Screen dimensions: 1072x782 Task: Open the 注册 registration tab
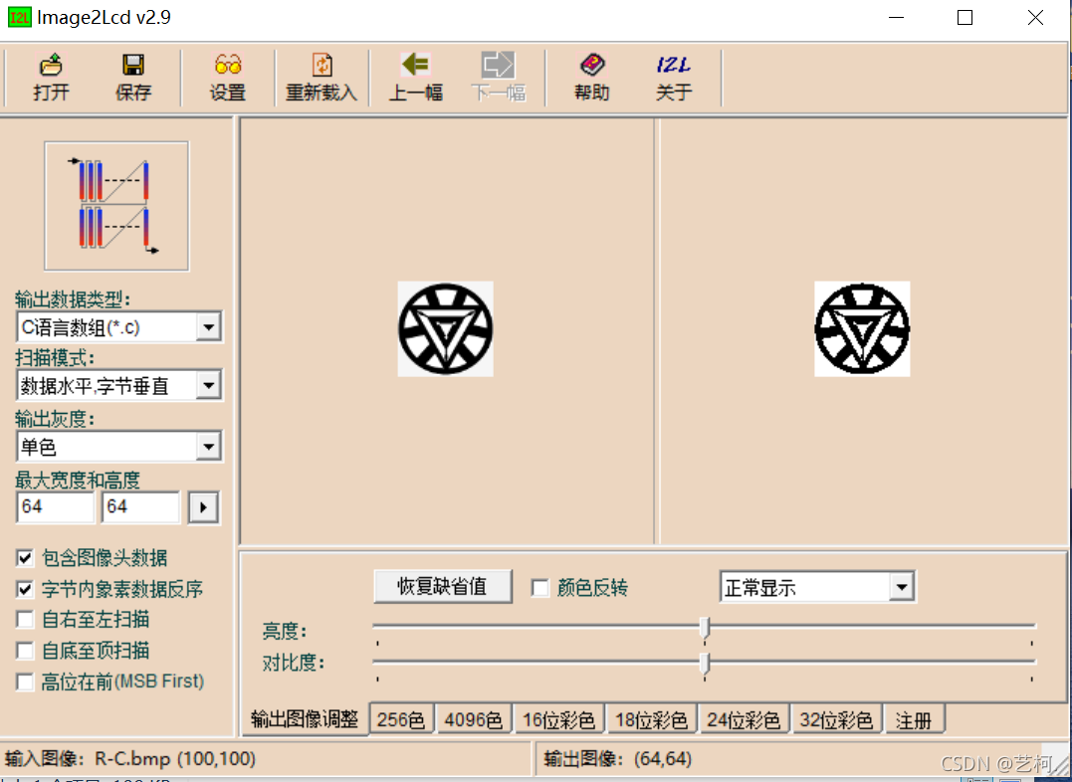[914, 719]
